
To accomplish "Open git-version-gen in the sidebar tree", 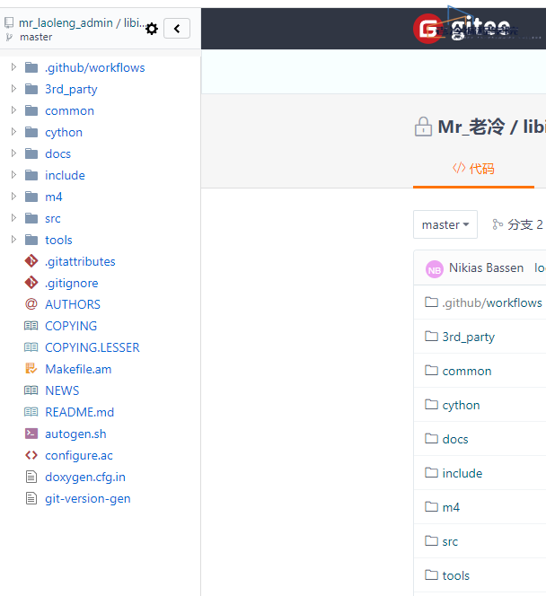I will 88,499.
